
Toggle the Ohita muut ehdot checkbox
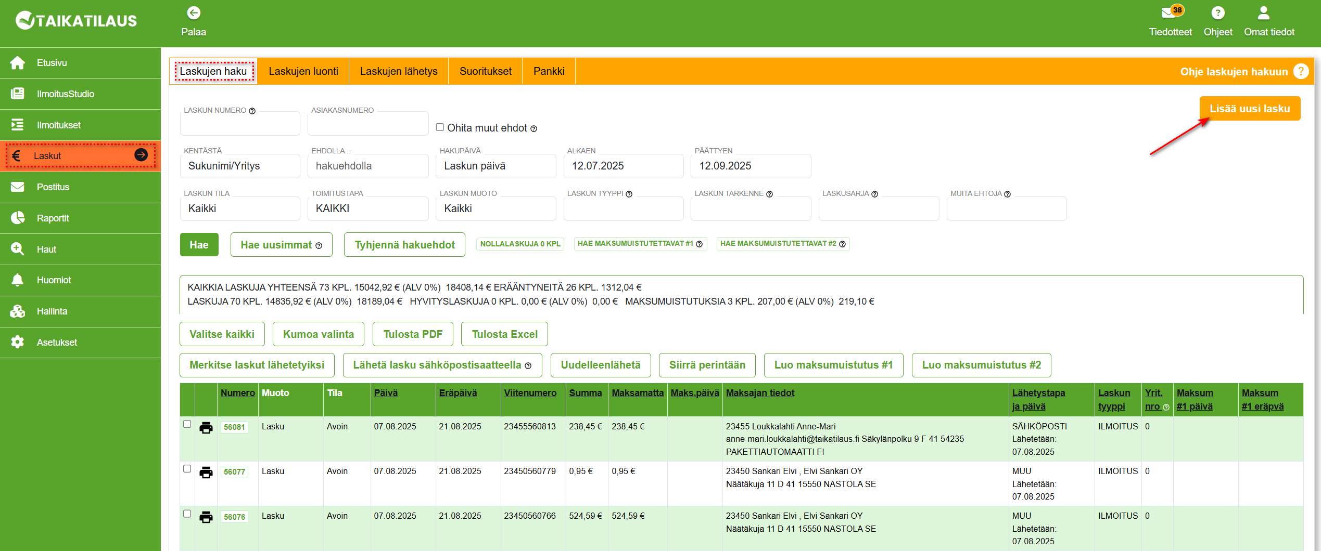[440, 127]
